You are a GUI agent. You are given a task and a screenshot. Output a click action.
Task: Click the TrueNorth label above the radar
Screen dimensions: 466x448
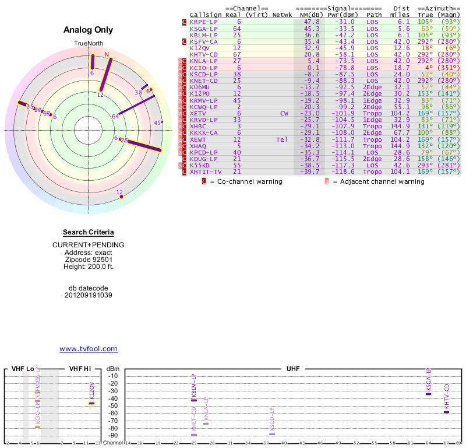coord(89,44)
